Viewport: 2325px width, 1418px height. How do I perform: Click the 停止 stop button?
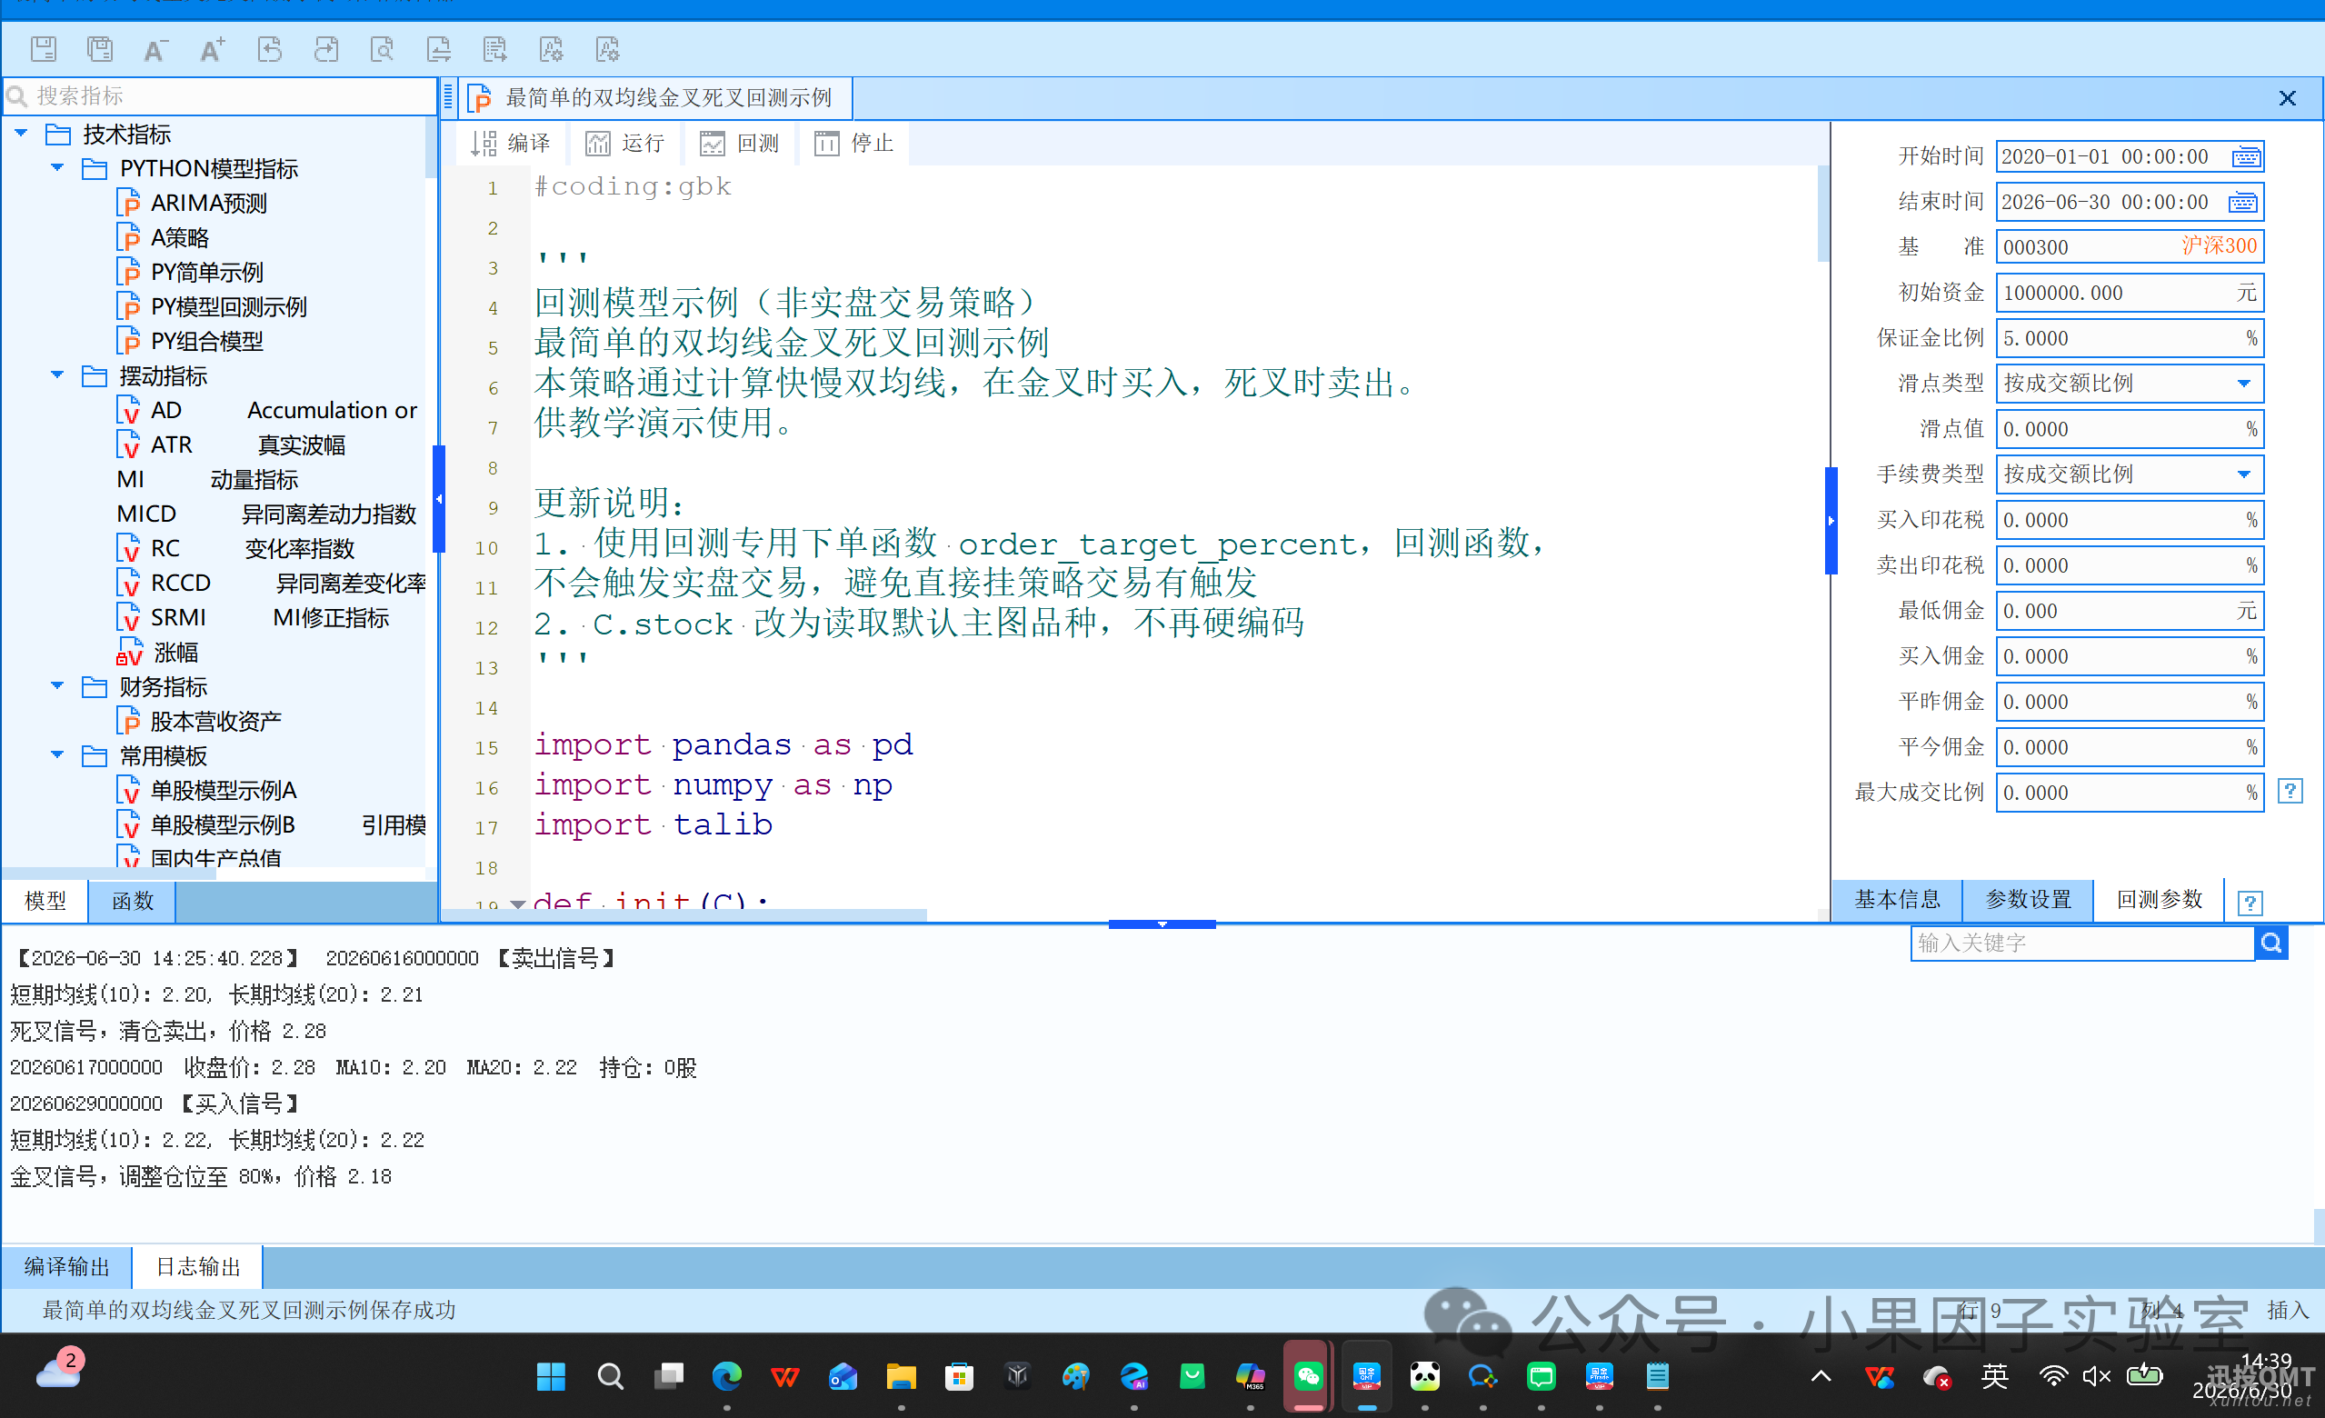tap(854, 144)
